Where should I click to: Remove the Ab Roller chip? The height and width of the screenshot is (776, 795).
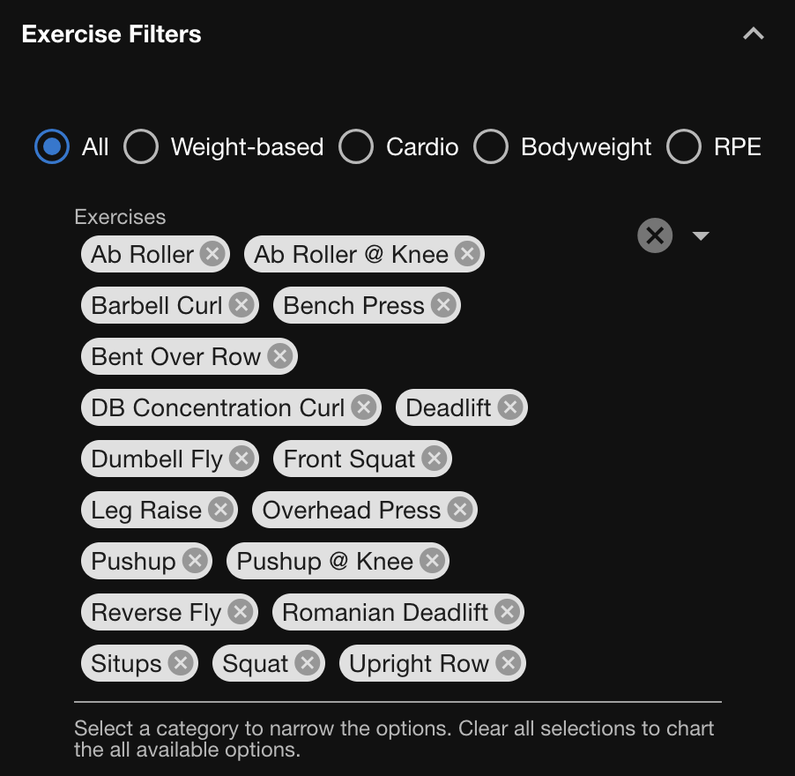[212, 255]
